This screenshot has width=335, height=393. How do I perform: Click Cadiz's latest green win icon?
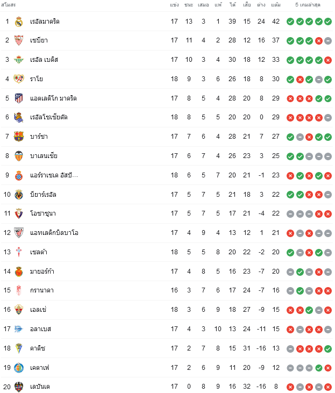[328, 348]
